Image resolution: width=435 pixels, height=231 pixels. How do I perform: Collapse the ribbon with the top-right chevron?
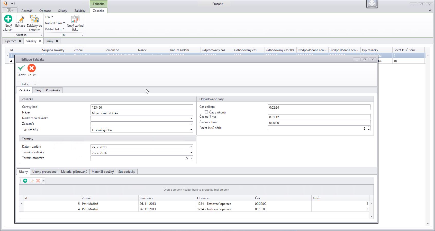[430, 10]
